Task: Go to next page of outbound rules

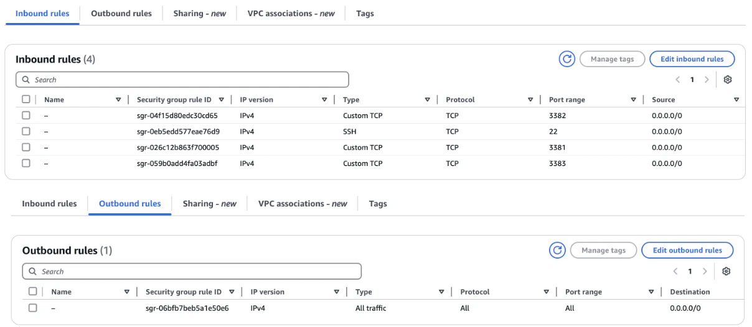Action: tap(705, 272)
